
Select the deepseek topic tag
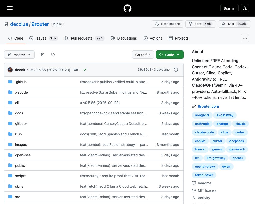(x=237, y=141)
